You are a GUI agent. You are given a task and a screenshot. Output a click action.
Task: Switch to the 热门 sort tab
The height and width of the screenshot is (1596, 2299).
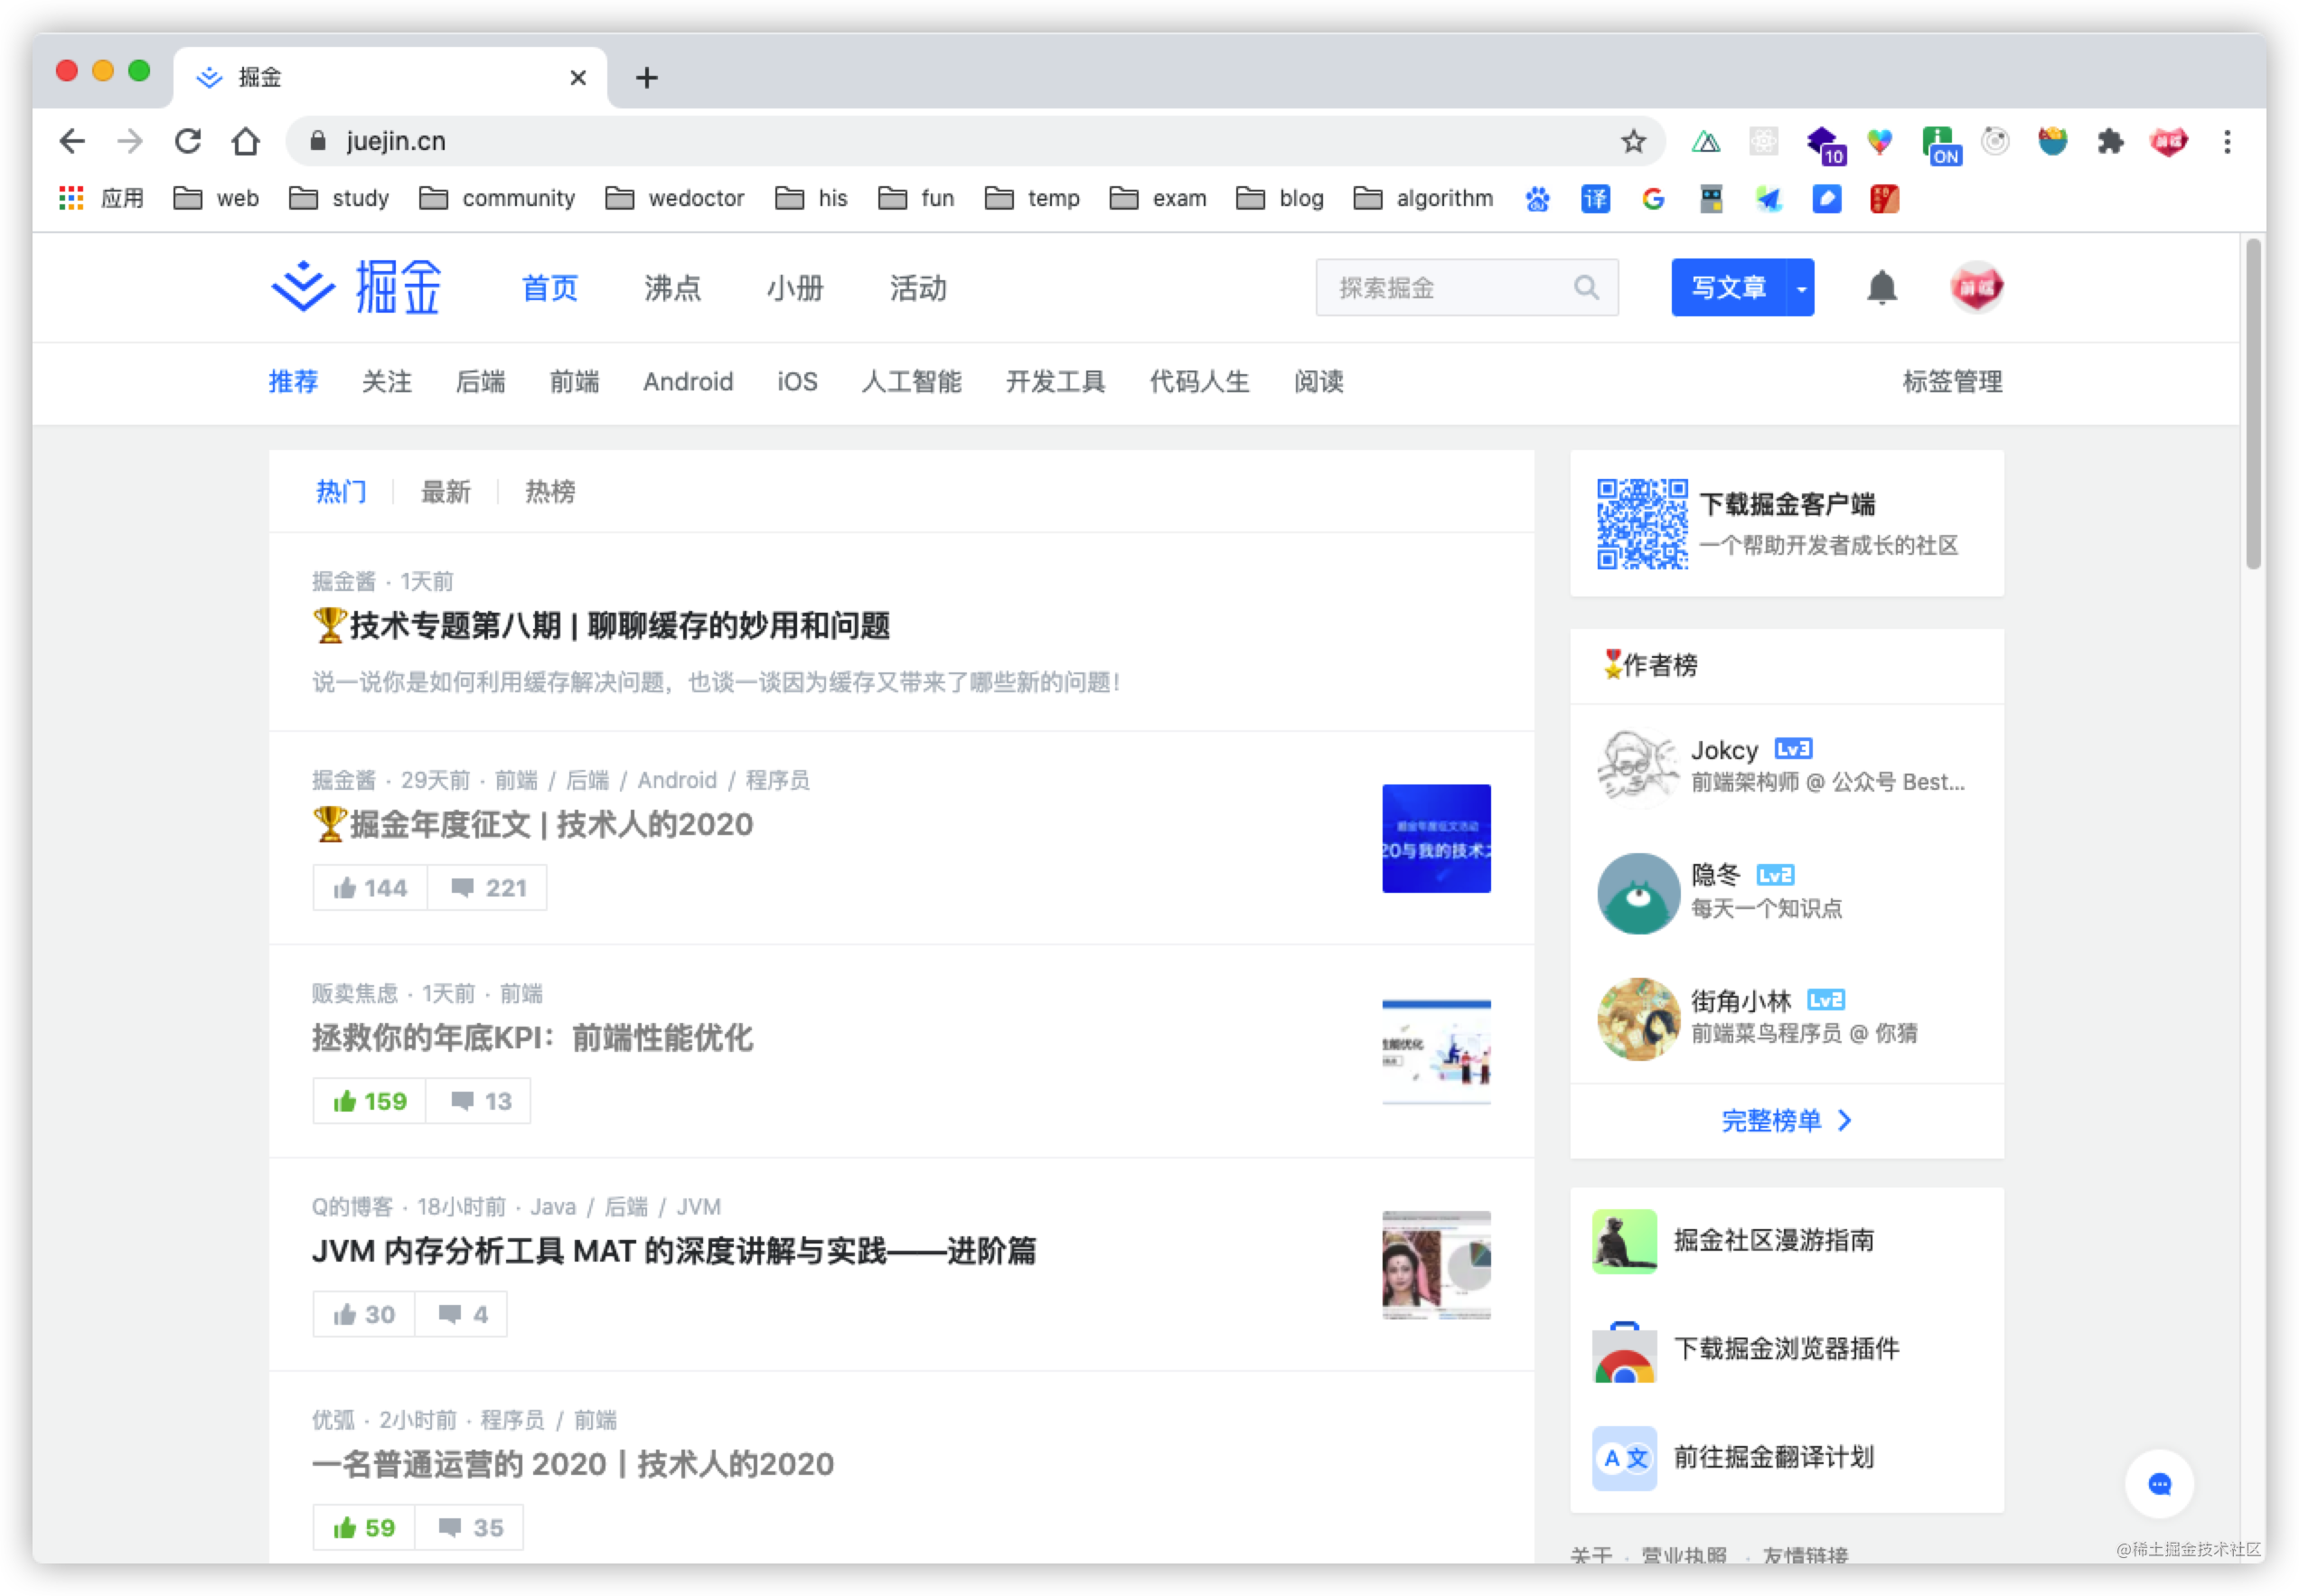(341, 491)
